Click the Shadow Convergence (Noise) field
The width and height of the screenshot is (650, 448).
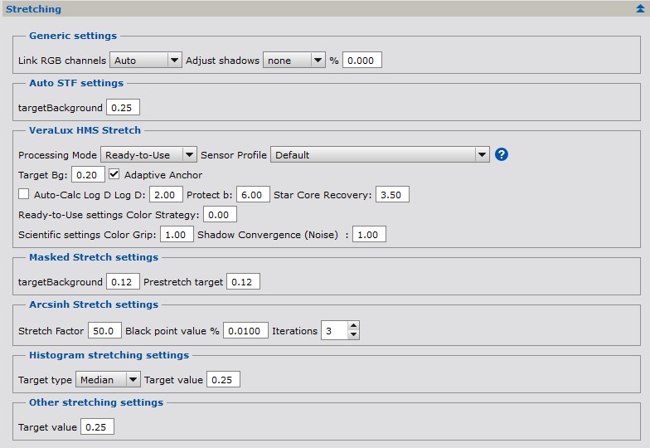point(369,235)
